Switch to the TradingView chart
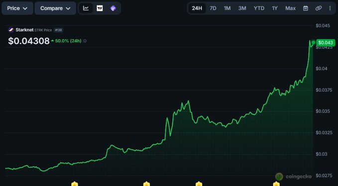Viewport: 338px width, 186px height. (100, 8)
